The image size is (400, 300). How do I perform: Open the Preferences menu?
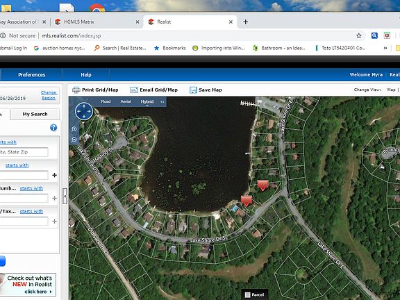32,75
